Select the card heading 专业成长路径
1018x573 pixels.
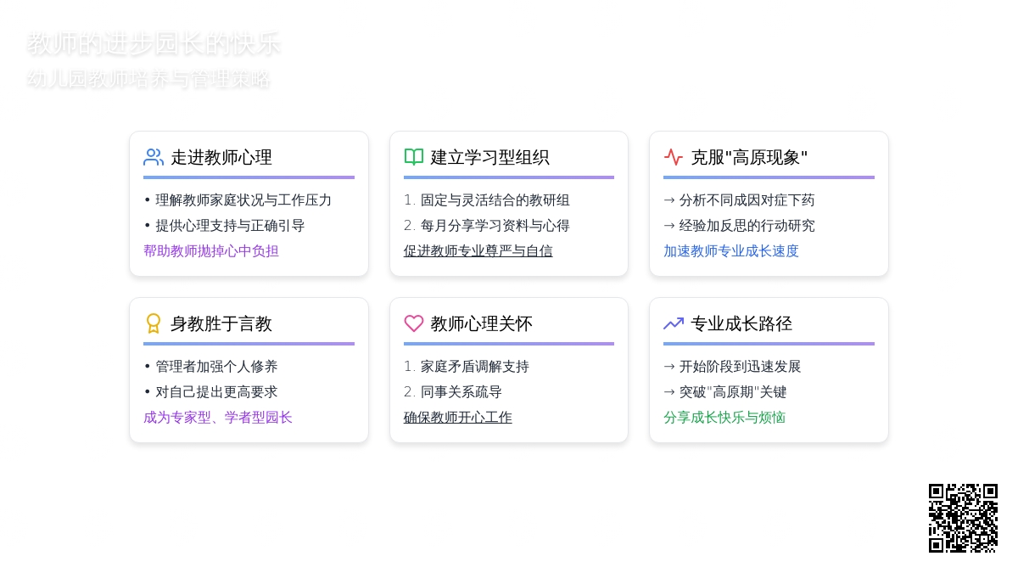741,323
